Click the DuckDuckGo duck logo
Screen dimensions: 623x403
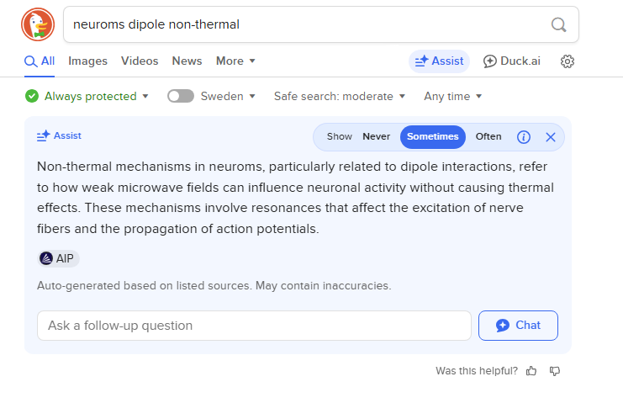(38, 24)
